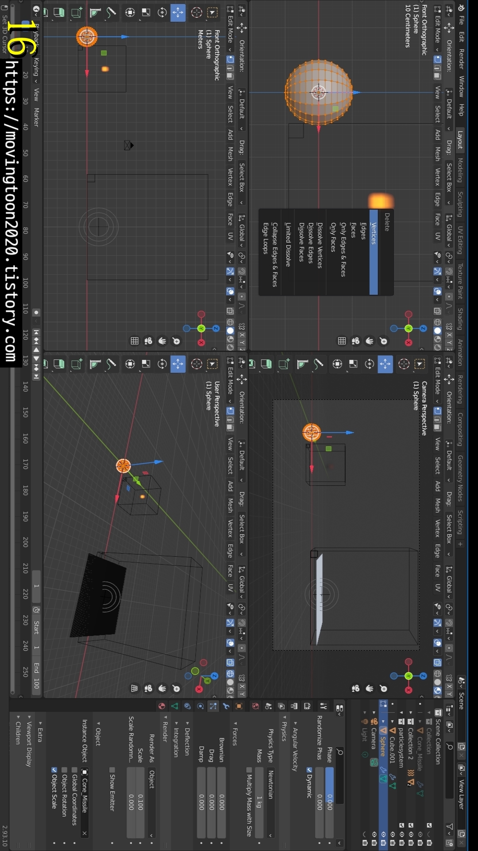The image size is (478, 851).
Task: Select Measure tool in Camera Perspective viewport
Action: click(302, 364)
